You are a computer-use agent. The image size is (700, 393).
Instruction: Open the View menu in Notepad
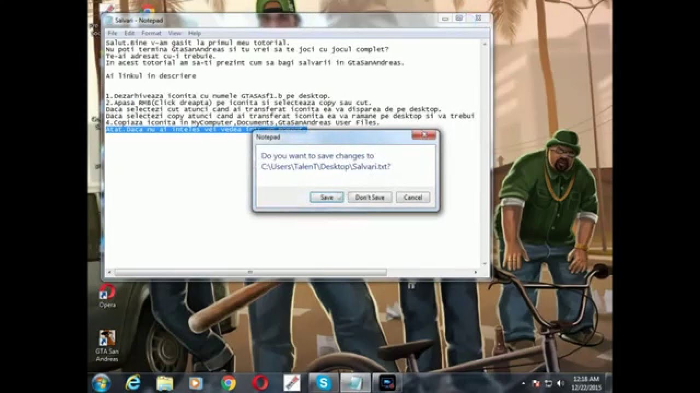[x=174, y=33]
